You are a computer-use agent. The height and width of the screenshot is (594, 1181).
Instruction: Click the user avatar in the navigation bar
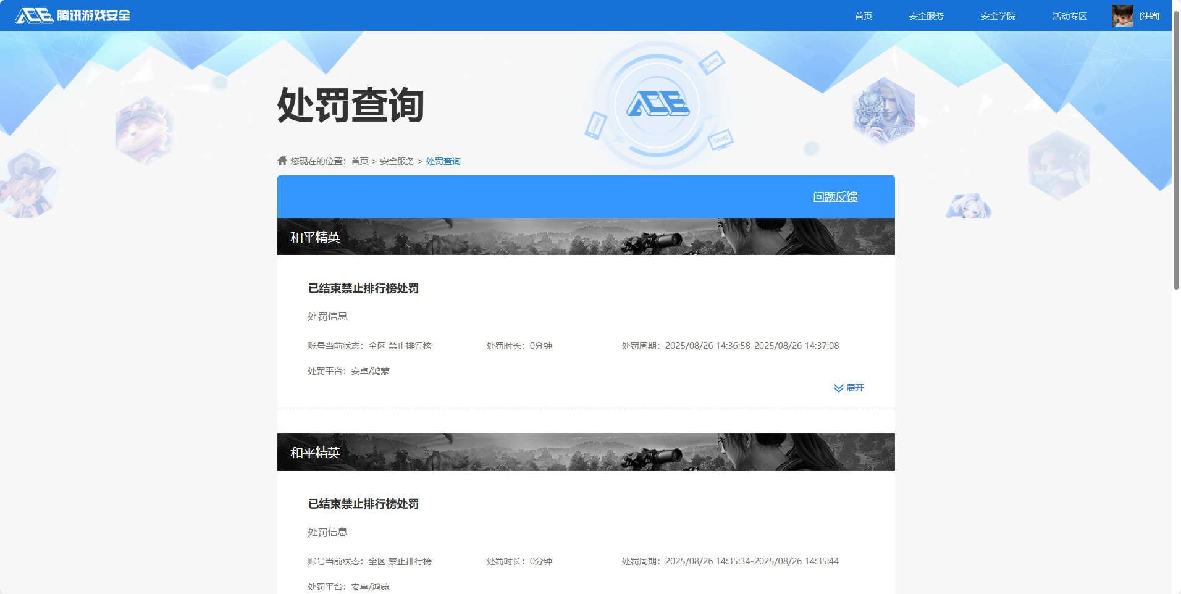1122,15
